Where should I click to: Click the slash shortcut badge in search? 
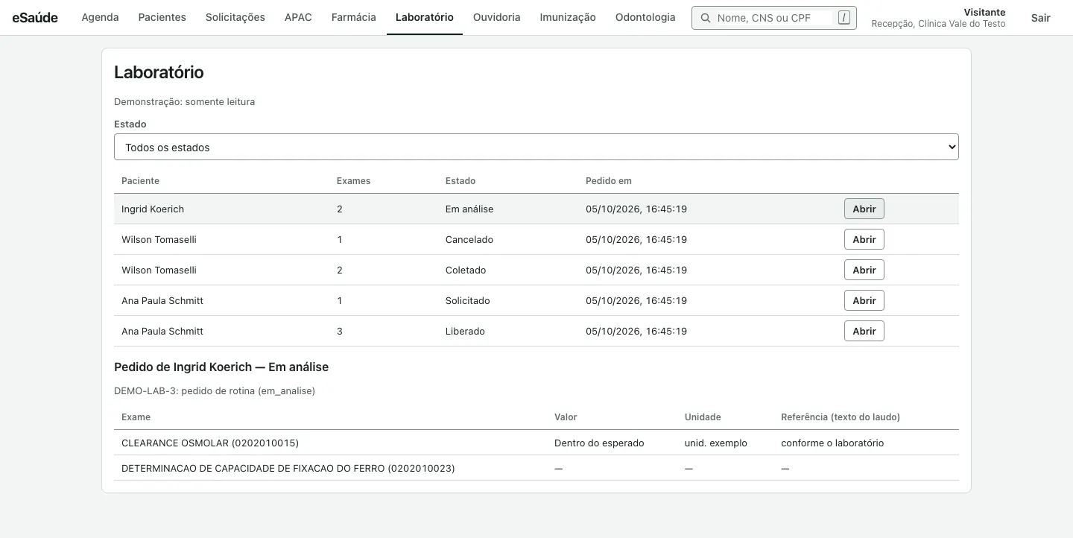pos(843,18)
